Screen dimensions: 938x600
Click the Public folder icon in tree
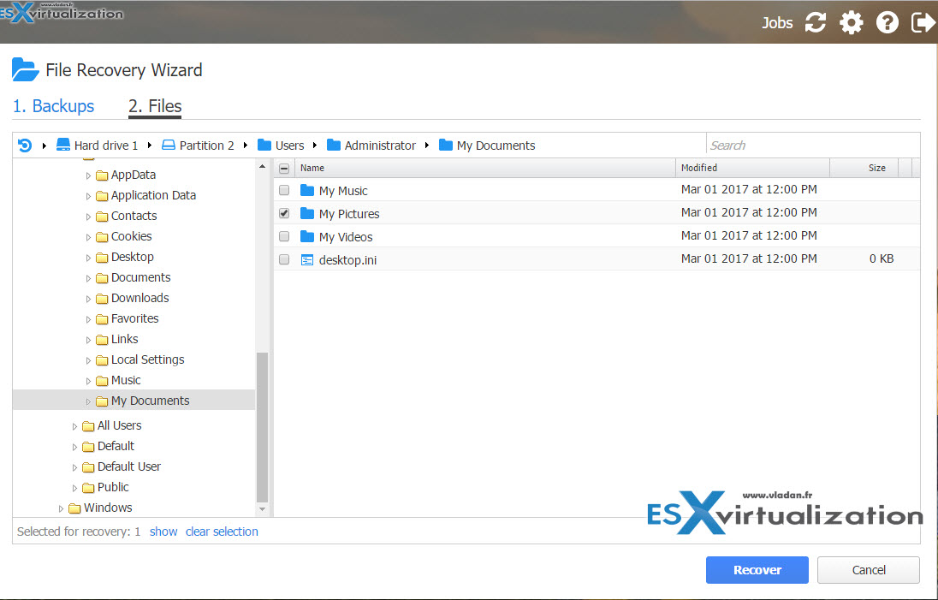tap(88, 488)
